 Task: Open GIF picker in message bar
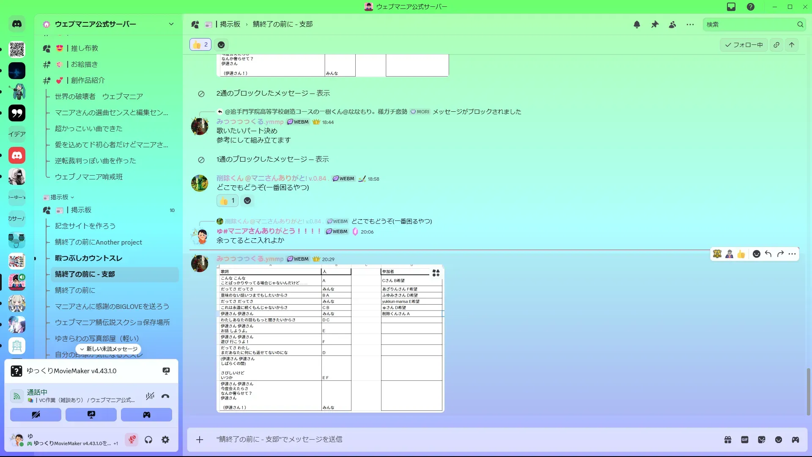point(745,440)
